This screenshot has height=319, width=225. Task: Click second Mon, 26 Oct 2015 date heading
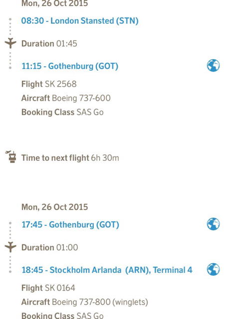54,207
